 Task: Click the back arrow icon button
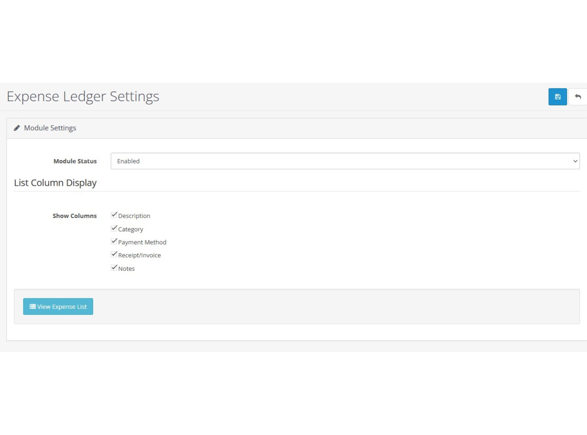pos(578,97)
